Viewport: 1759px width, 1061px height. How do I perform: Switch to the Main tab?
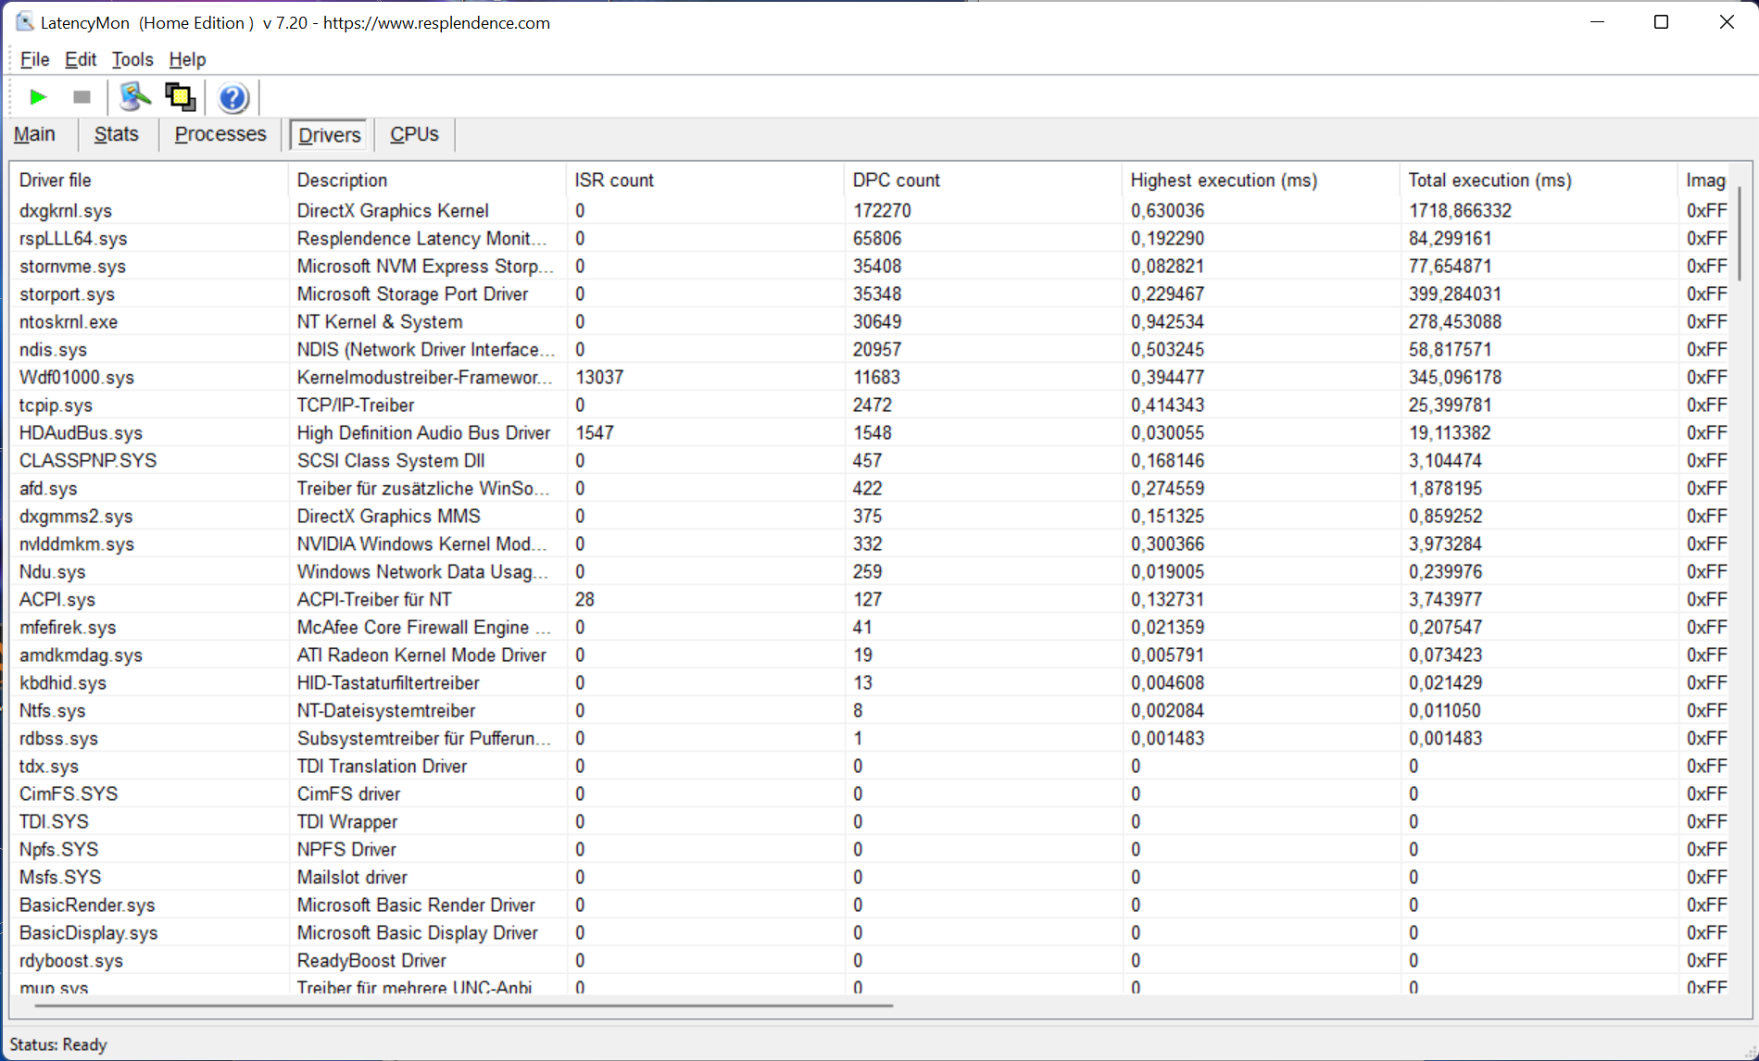point(34,134)
